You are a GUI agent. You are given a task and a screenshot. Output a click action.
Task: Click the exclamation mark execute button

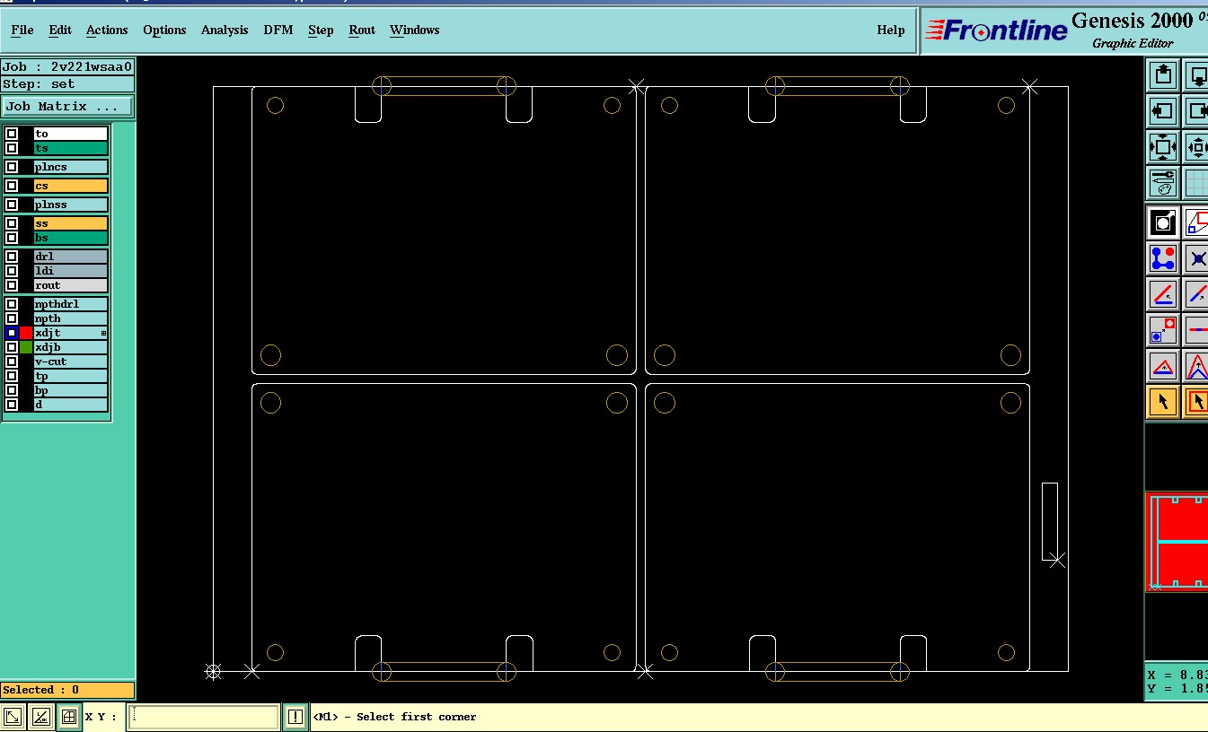(x=295, y=717)
